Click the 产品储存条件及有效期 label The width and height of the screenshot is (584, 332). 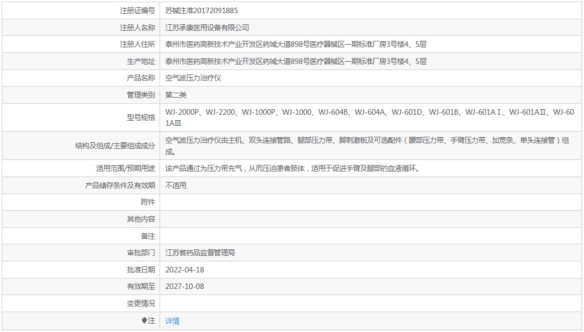tap(120, 185)
